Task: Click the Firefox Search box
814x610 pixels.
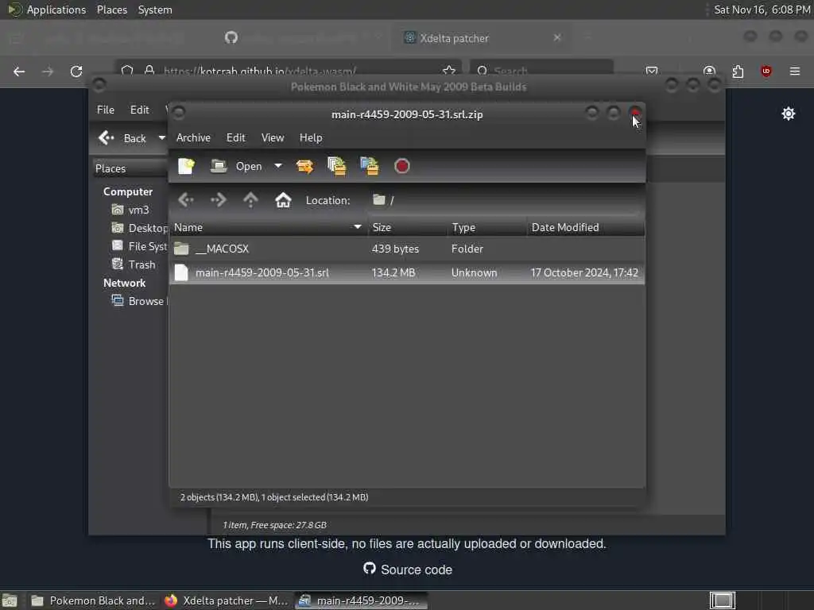Action: tap(542, 71)
